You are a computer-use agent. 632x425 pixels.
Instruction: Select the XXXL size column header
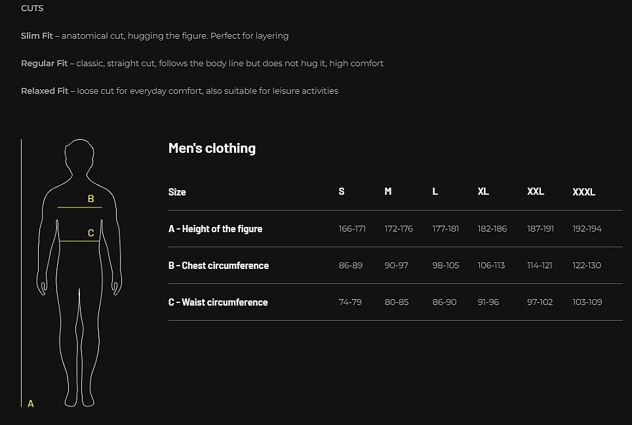coord(583,192)
